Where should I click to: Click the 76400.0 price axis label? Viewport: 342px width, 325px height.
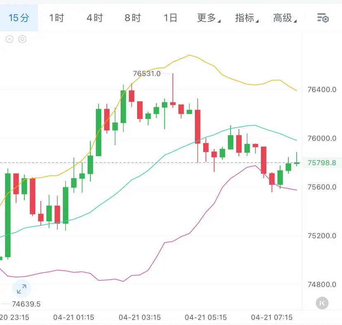click(322, 89)
